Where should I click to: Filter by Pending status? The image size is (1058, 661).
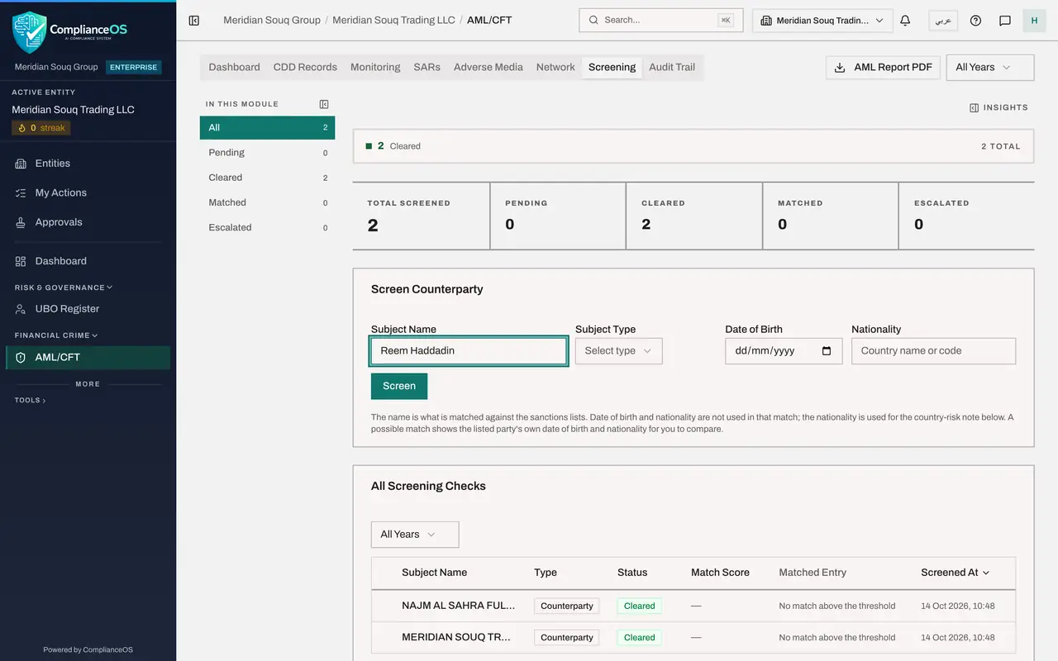tap(267, 153)
